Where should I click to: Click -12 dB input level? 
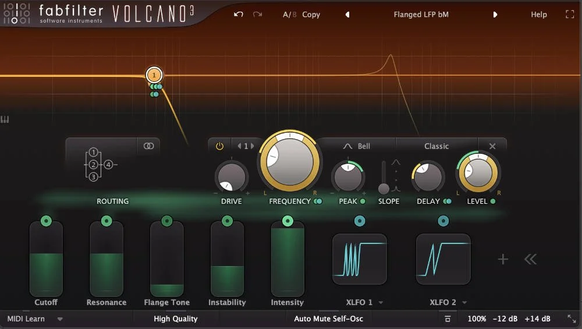[x=505, y=319]
